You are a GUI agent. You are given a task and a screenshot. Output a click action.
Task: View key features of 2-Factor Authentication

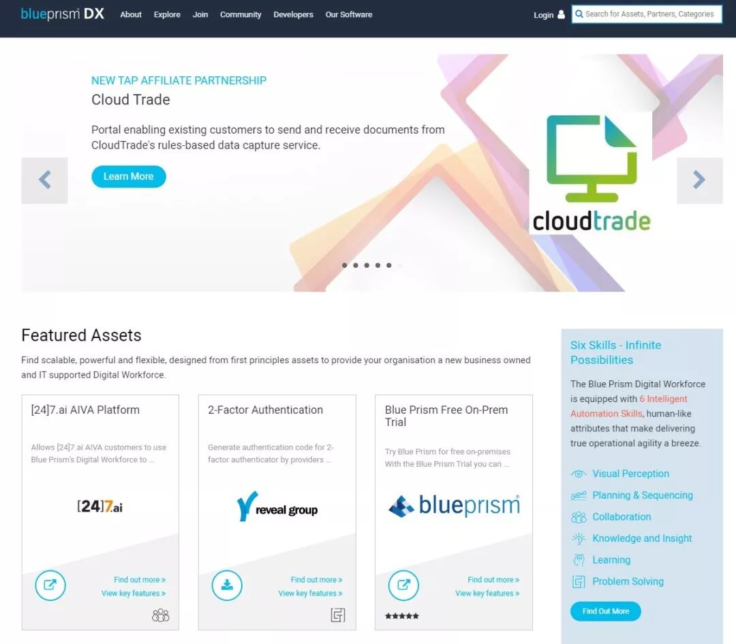click(310, 594)
